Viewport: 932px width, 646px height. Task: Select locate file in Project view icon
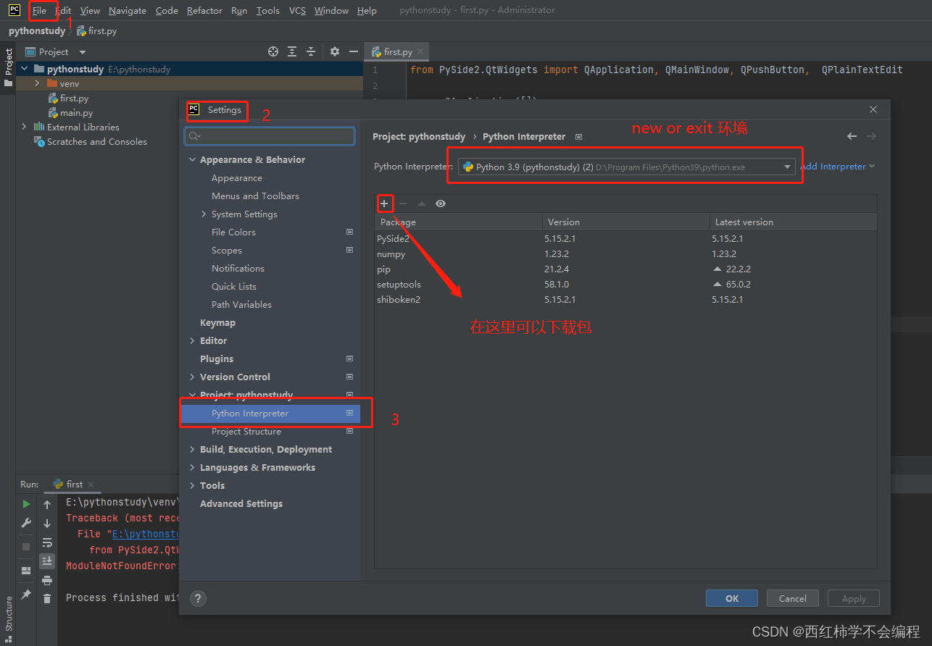[x=272, y=51]
